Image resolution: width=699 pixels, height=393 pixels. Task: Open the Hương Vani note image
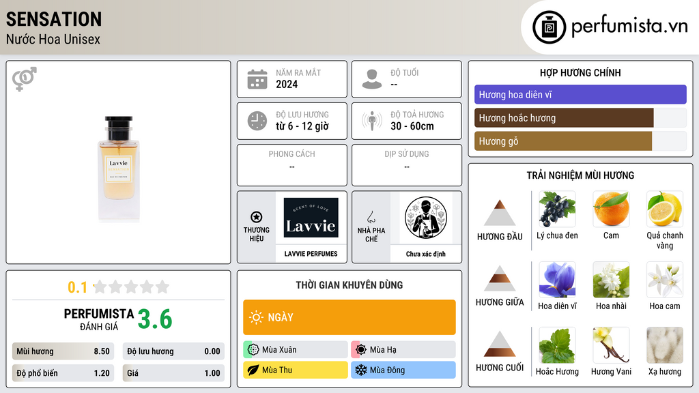point(611,345)
